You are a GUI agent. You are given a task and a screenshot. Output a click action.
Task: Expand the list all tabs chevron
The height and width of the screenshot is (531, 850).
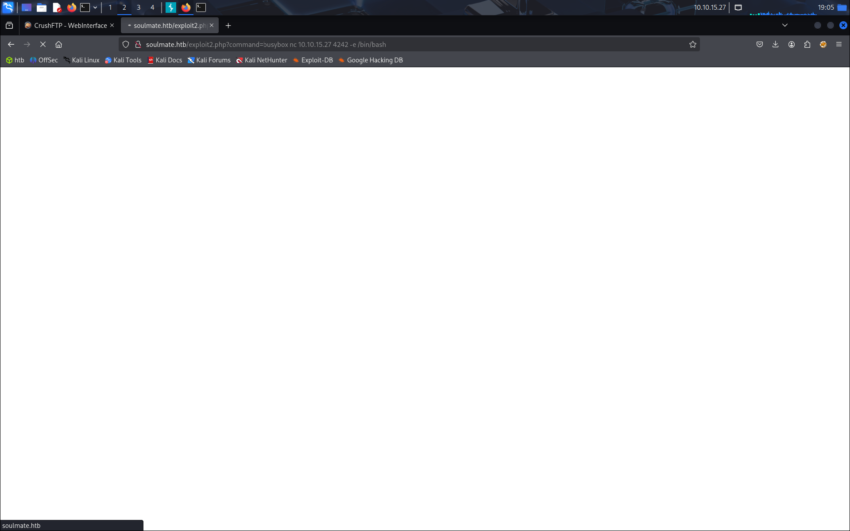pos(784,25)
